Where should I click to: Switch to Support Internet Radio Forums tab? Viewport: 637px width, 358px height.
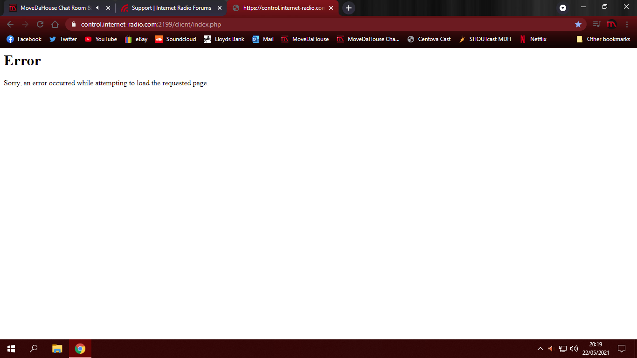171,8
